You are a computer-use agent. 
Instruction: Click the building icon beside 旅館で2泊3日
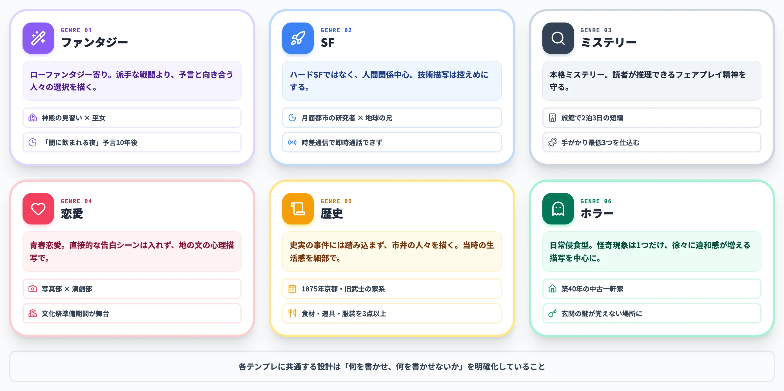[553, 118]
